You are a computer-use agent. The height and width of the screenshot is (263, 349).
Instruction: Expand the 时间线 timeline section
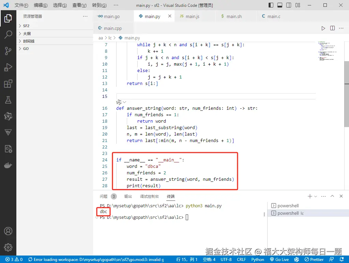tap(55, 41)
